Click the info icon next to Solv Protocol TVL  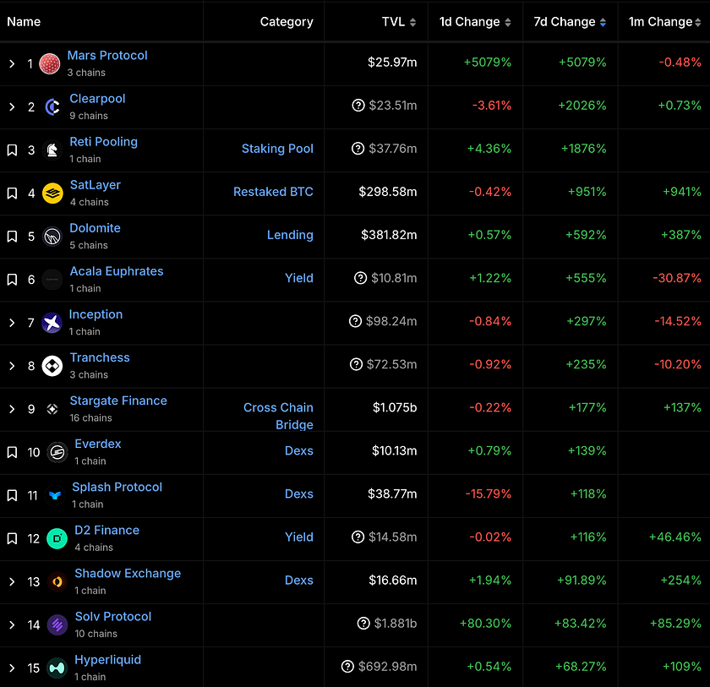tap(363, 623)
